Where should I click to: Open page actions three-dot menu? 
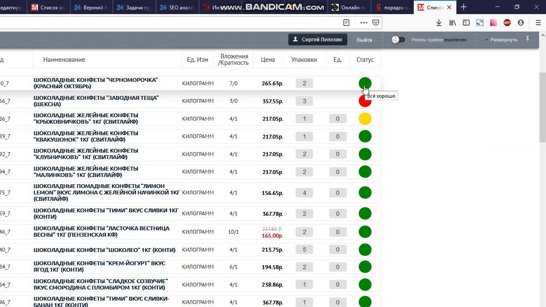pyautogui.click(x=363, y=23)
